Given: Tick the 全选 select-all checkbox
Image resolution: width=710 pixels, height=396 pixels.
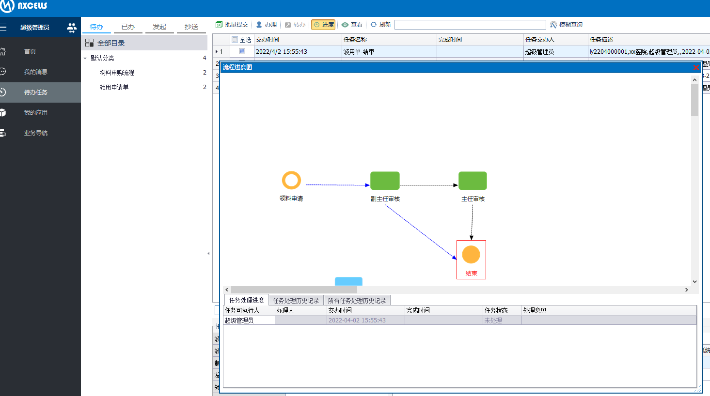Looking at the screenshot, I should 235,40.
